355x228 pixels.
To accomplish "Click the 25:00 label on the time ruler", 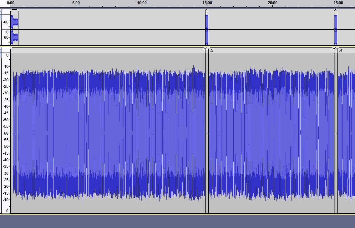I will [338, 3].
